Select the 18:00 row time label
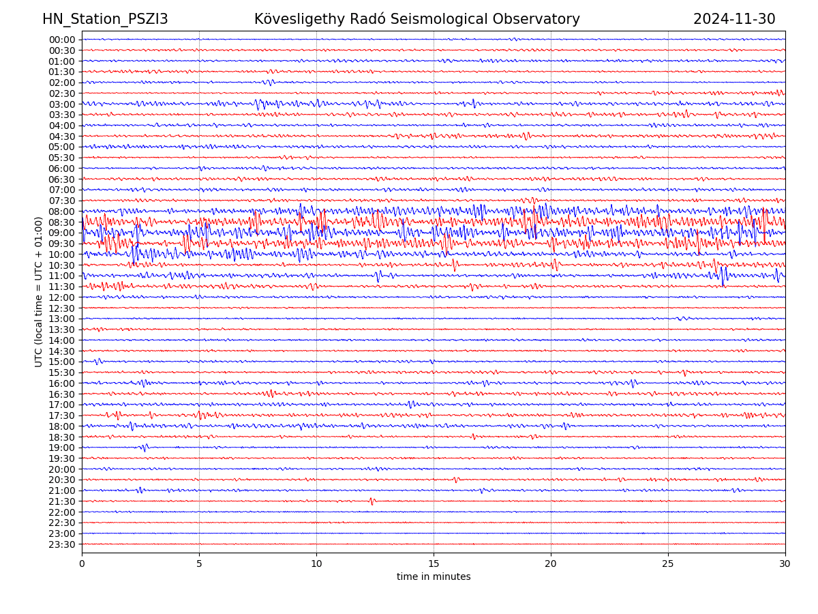This screenshot has height=614, width=818. (x=62, y=426)
